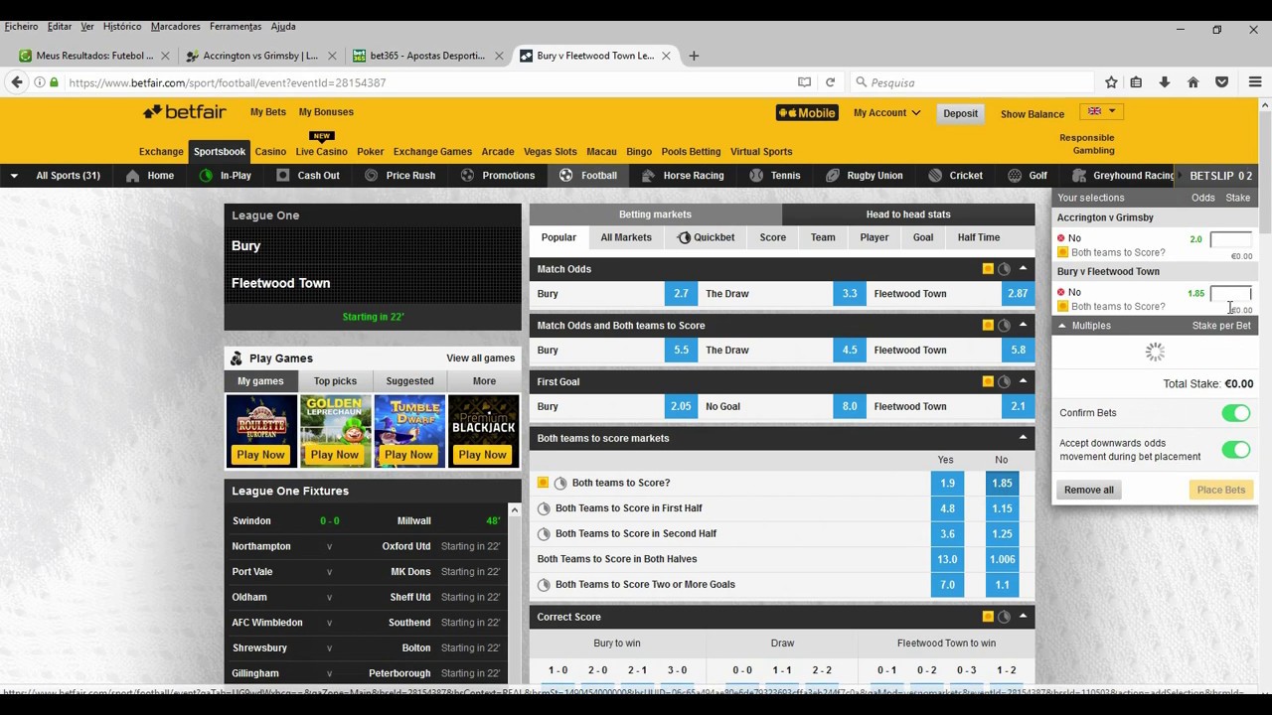The image size is (1272, 715).
Task: Open a new browser tab with plus icon
Action: click(x=694, y=56)
